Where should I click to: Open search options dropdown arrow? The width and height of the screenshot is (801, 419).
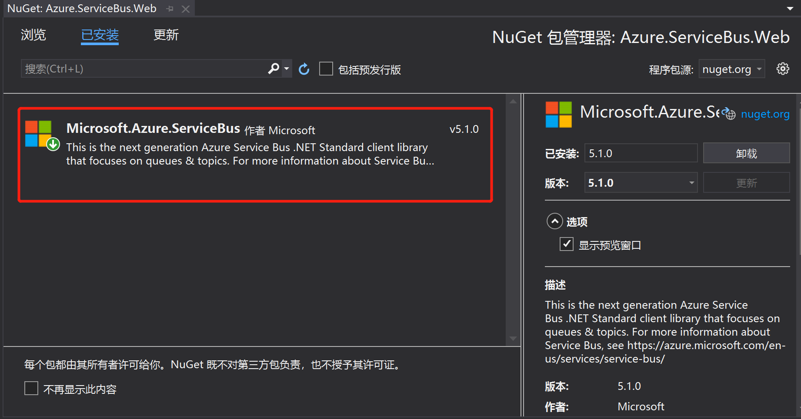click(x=287, y=69)
